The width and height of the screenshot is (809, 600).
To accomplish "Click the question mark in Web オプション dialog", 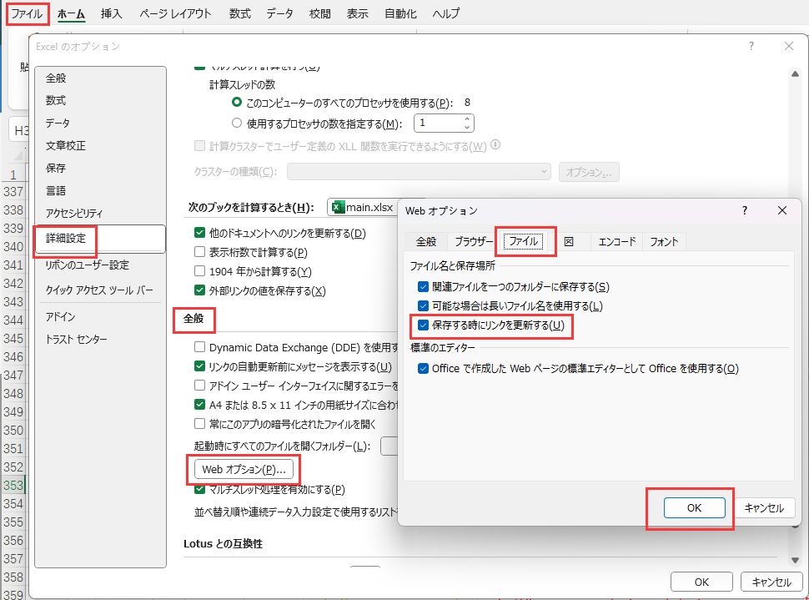I will coord(744,210).
